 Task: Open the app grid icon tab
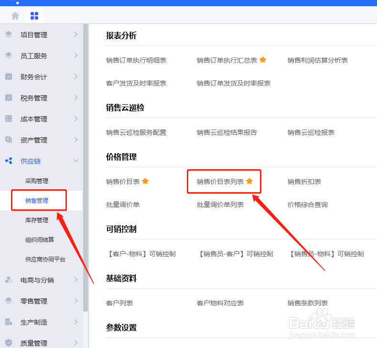pos(34,16)
